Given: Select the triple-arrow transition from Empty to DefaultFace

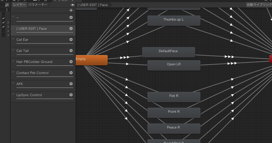Looking at the screenshot, I should [125, 58].
